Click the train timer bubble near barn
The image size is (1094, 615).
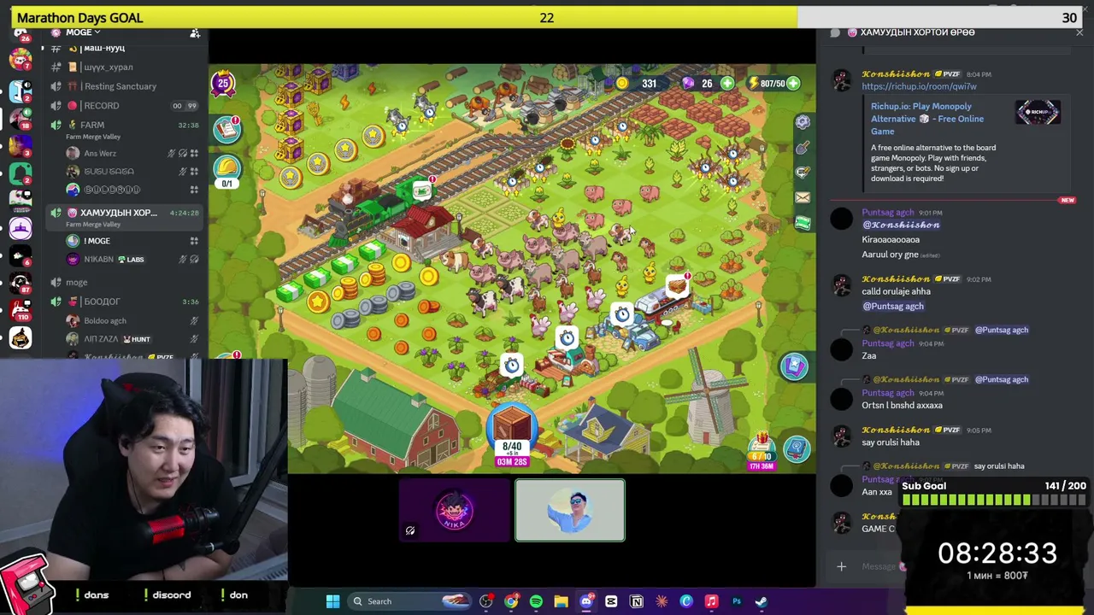422,190
